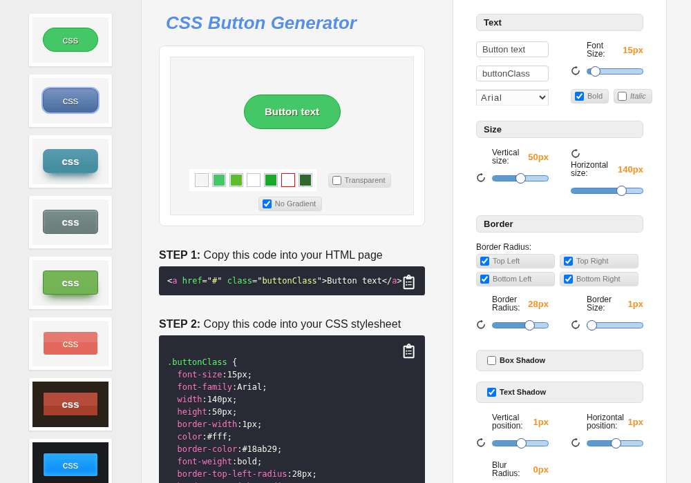Enable the Italic option
Screen dimensions: 691x483
tap(623, 97)
